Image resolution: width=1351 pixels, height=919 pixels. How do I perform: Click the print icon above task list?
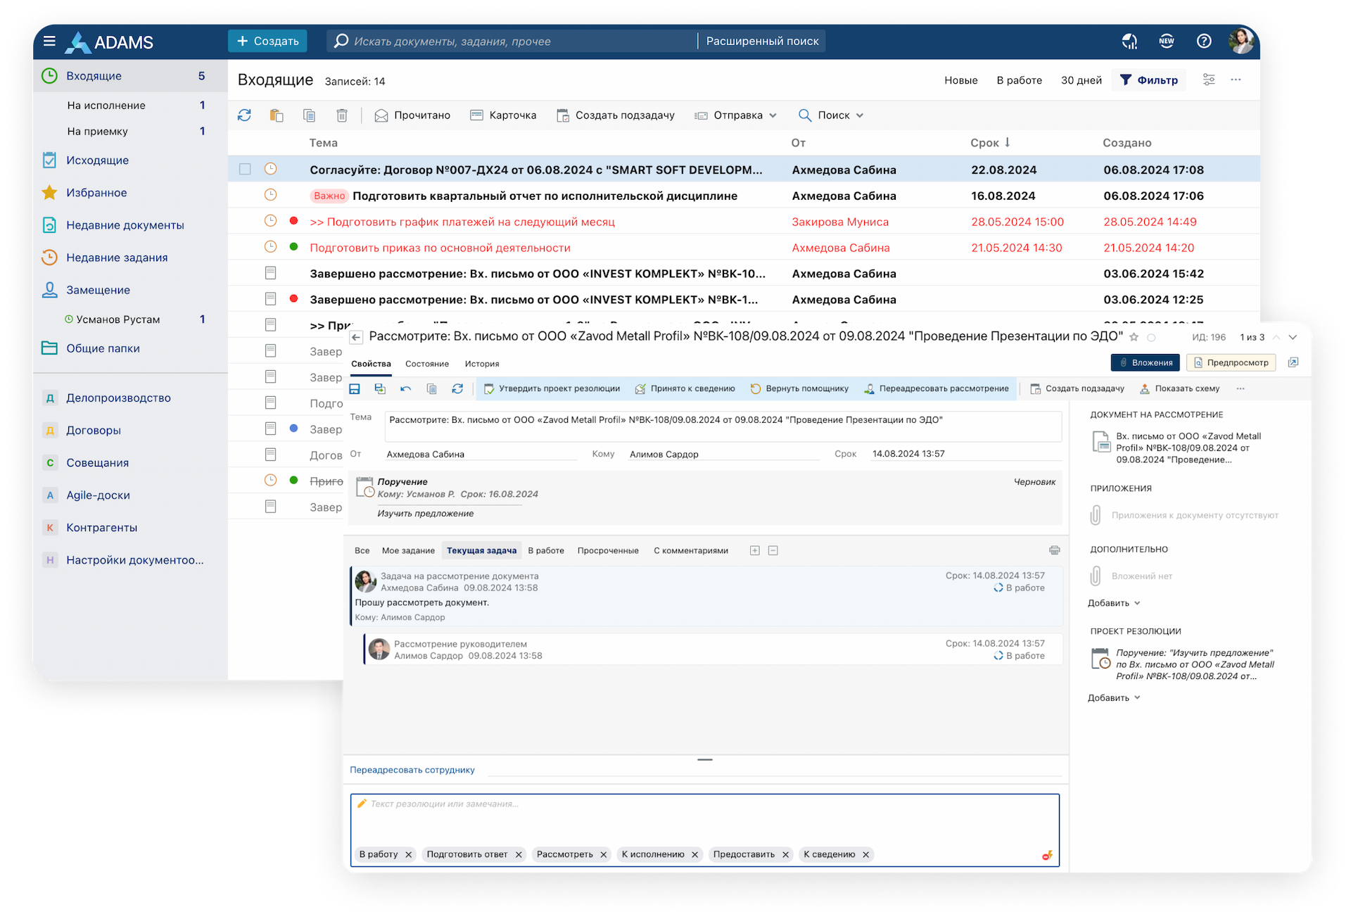(1054, 550)
